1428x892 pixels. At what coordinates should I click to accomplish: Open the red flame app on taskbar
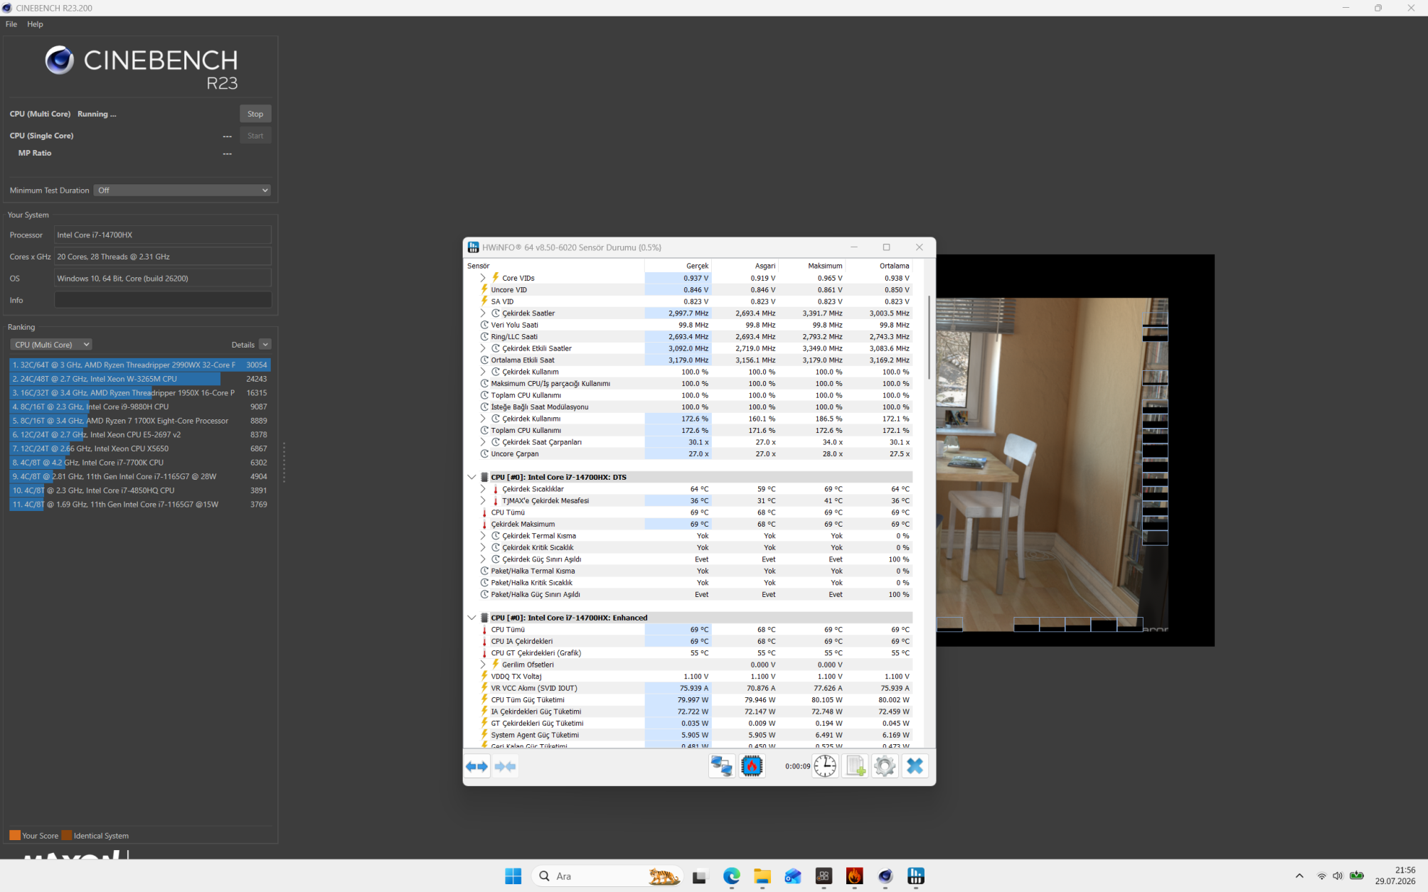854,876
